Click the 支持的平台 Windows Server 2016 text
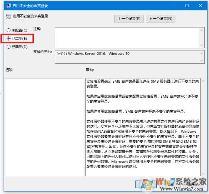Image resolution: width=209 pixels, height=194 pixels. [93, 54]
